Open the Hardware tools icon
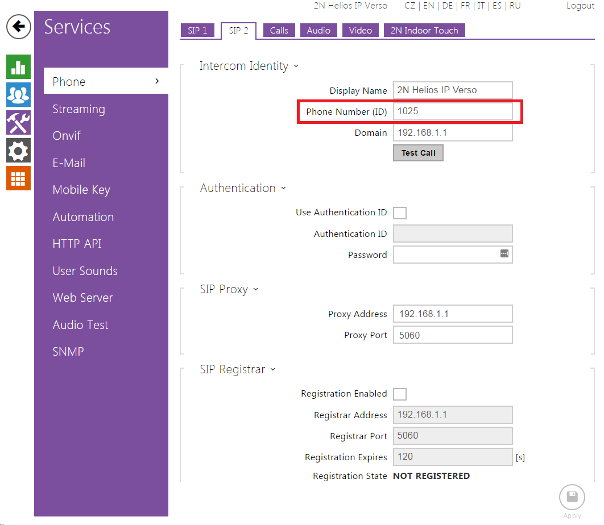This screenshot has width=604, height=525. point(18,123)
